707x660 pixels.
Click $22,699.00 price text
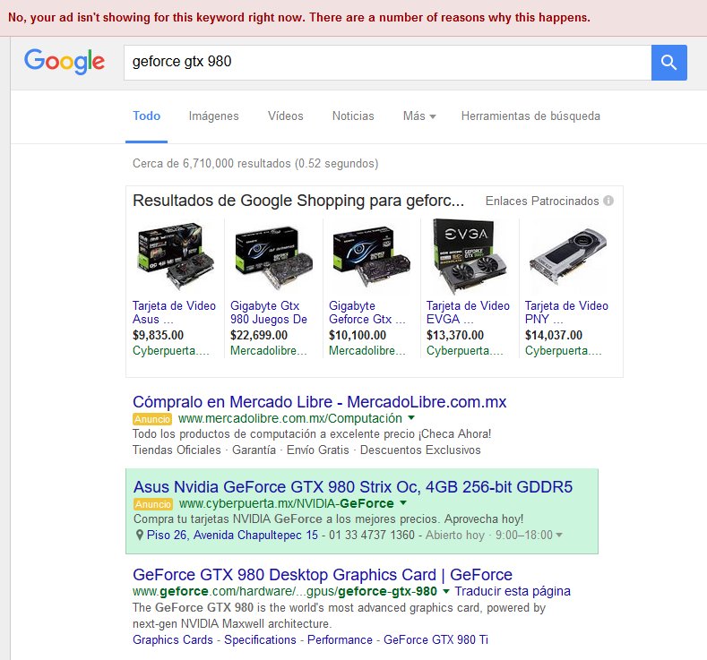(x=259, y=335)
